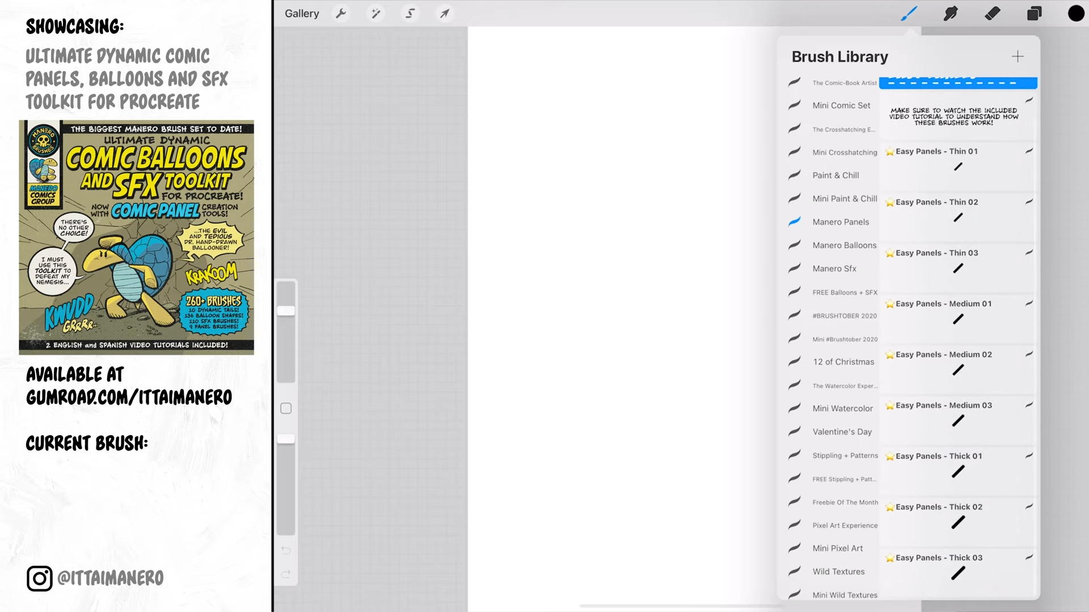Select the Transform tool icon

pyautogui.click(x=443, y=14)
